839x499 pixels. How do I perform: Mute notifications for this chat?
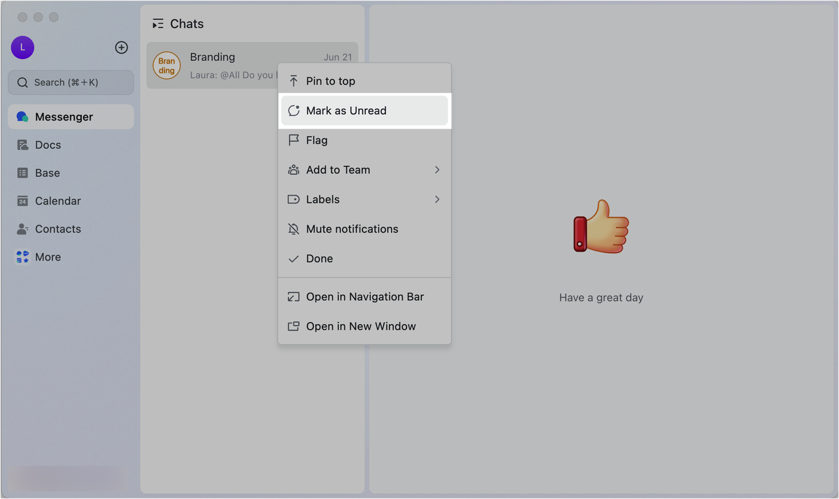[352, 229]
